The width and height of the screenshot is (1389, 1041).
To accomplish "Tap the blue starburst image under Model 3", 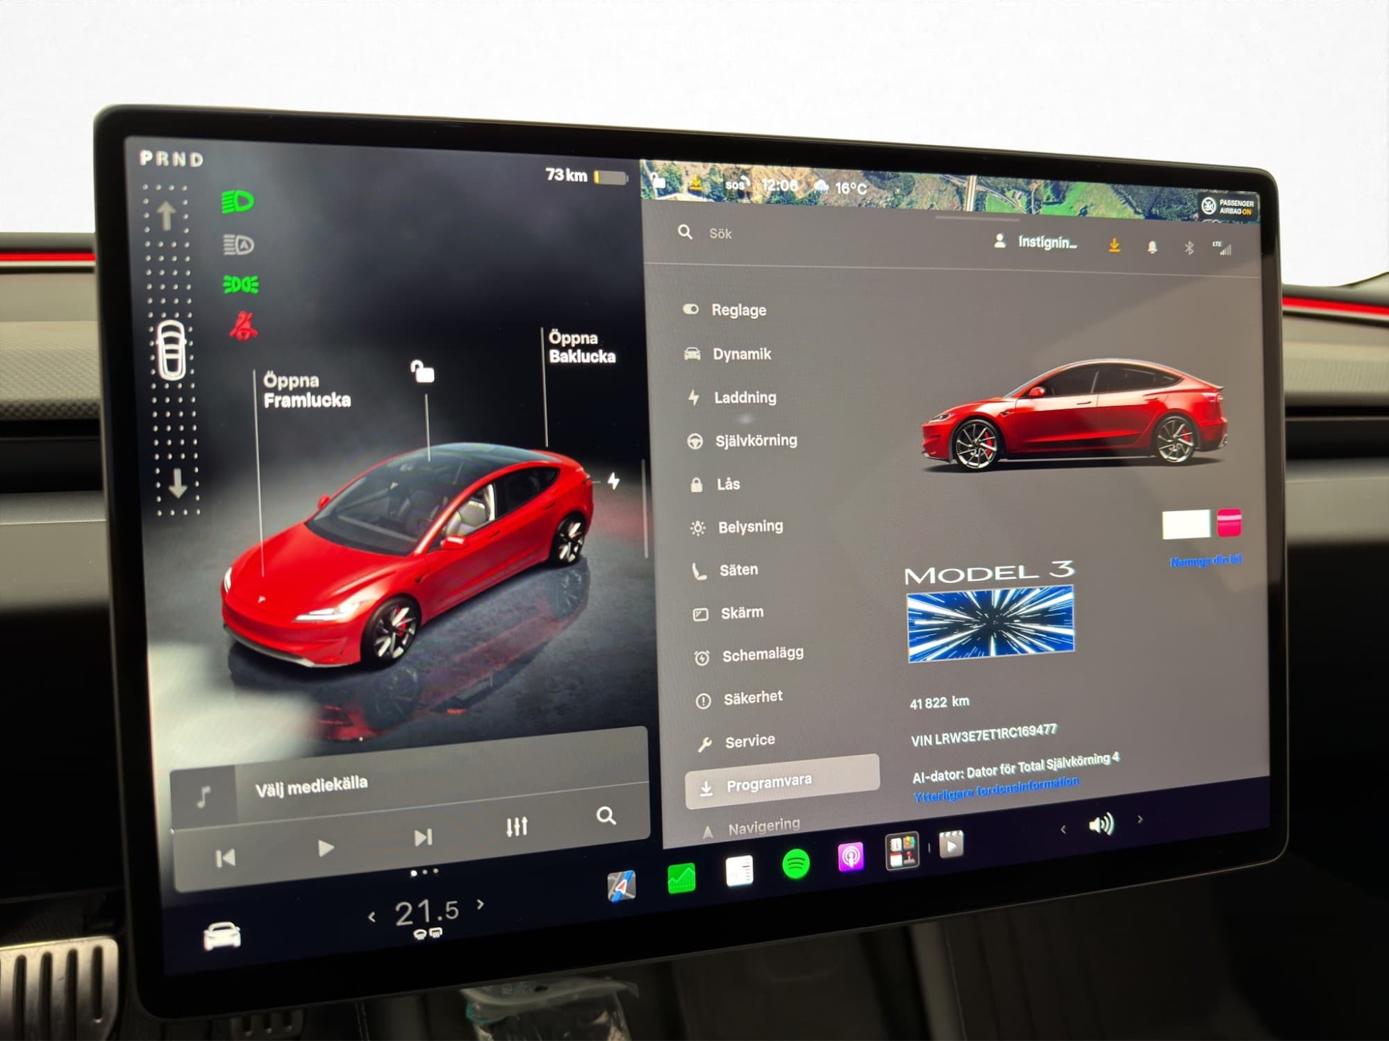I will click(x=990, y=623).
